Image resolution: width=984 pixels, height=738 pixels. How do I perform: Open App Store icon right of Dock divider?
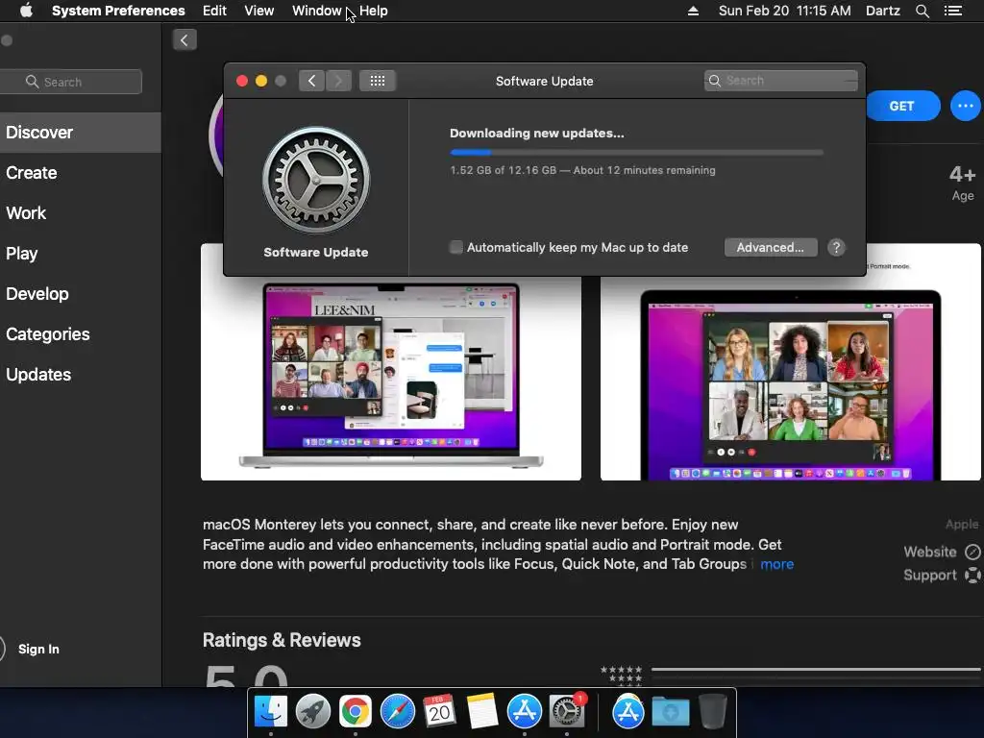[x=628, y=712]
